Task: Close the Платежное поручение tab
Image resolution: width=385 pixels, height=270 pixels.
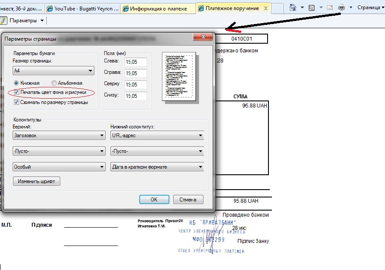Action: [266, 8]
